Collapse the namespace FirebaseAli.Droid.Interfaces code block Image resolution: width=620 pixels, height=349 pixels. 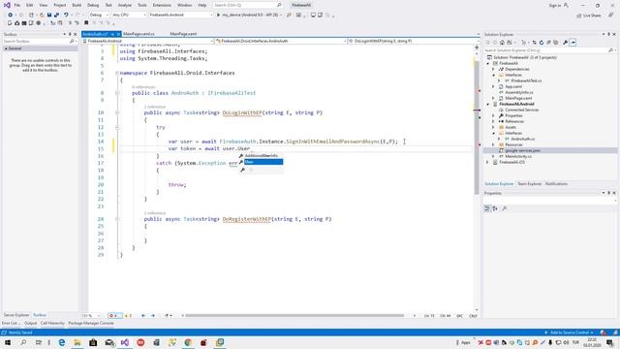(117, 73)
